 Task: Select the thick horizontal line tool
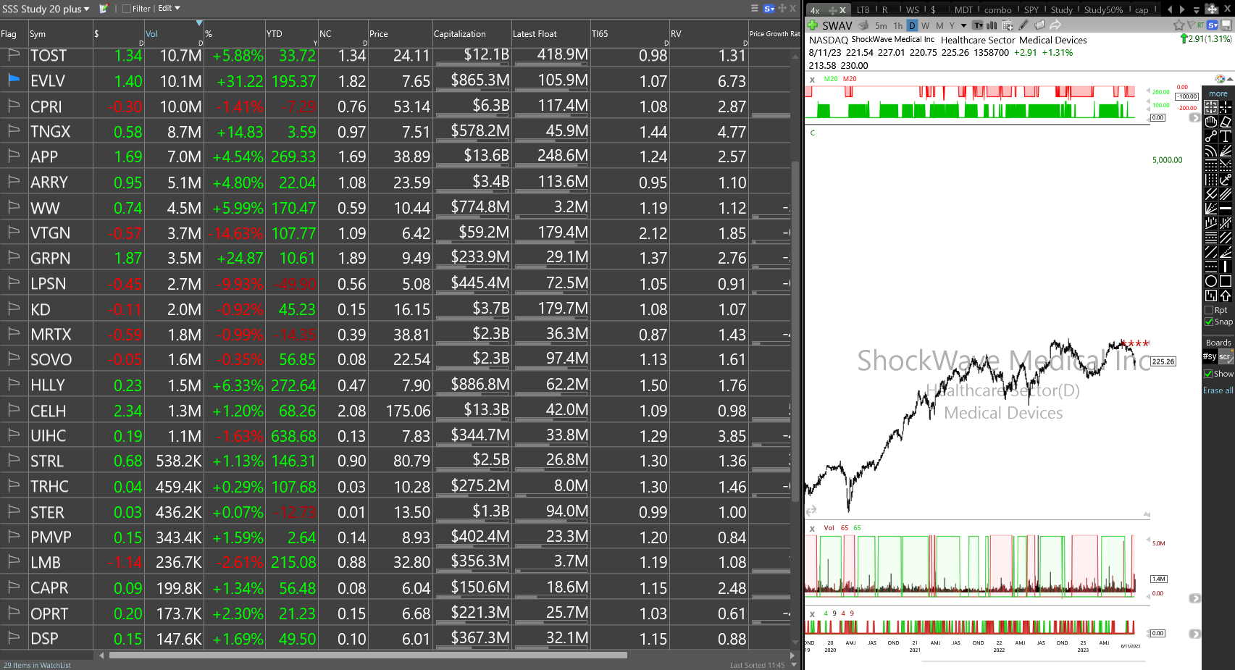click(1226, 209)
